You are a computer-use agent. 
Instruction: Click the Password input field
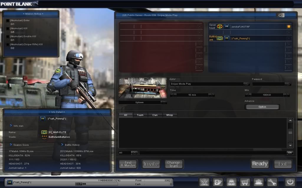tap(268, 84)
